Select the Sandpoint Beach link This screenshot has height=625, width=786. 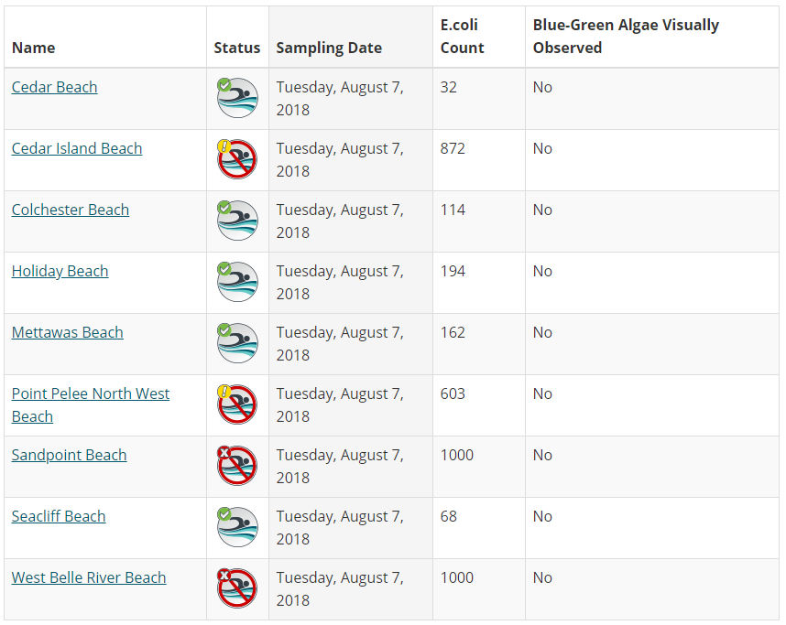(x=69, y=455)
